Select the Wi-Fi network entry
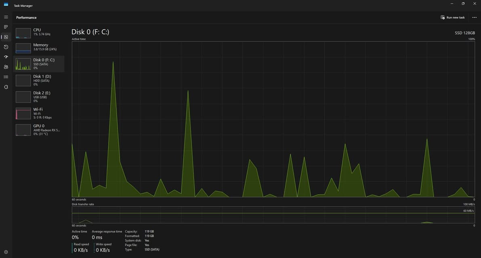481x258 pixels. 39,113
